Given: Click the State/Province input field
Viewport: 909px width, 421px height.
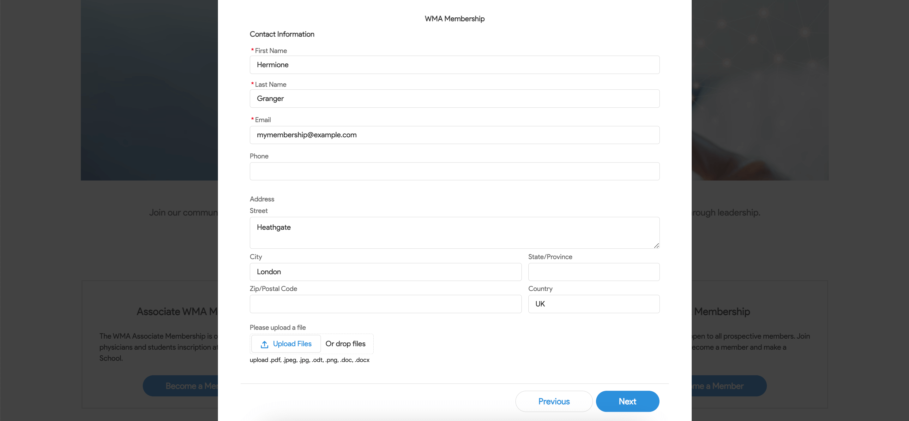Looking at the screenshot, I should click(594, 271).
